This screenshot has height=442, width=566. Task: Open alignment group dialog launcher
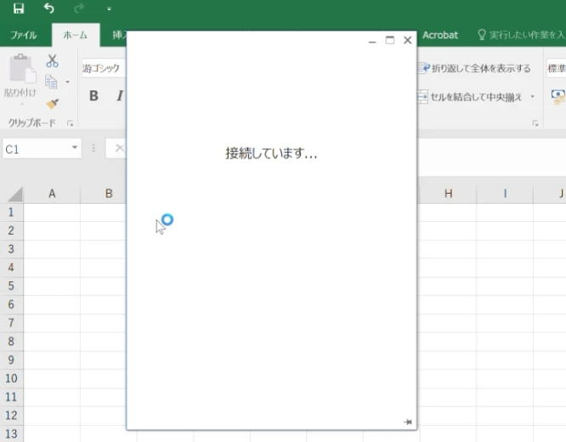click(x=535, y=123)
